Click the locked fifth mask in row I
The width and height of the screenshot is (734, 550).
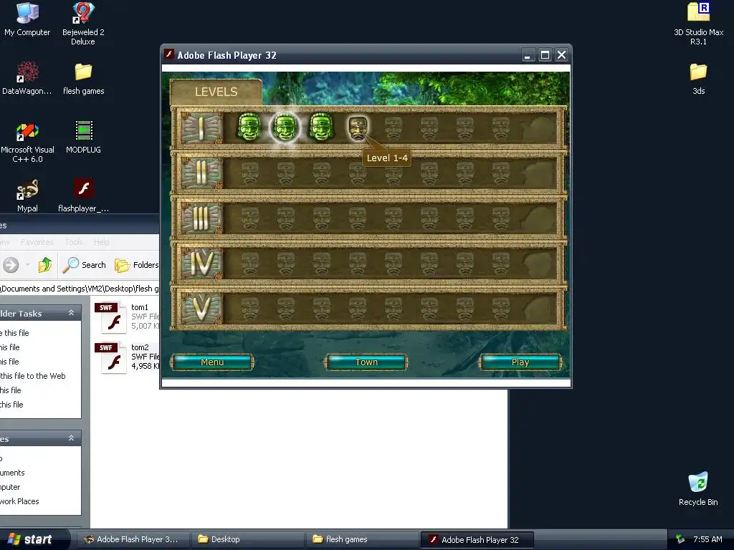point(394,128)
